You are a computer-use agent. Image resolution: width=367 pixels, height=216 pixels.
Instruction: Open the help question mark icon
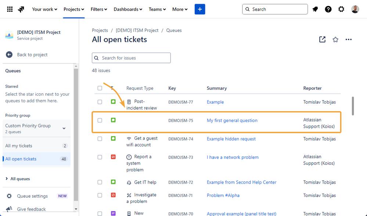[x=328, y=9]
